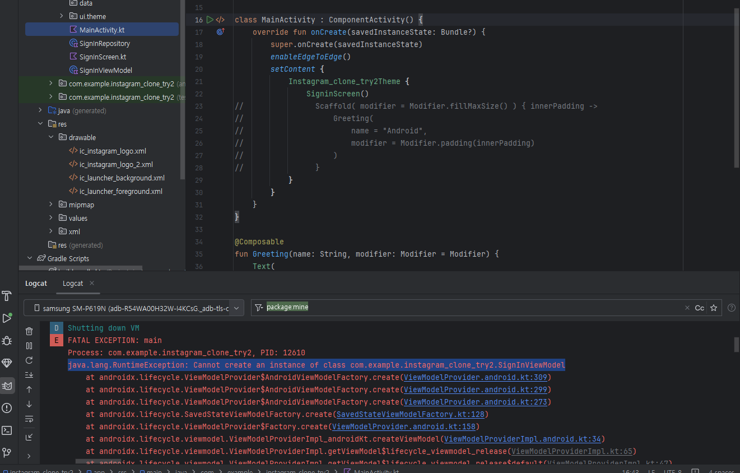This screenshot has height=473, width=740.
Task: Click SigninScreen() call in editor
Action: 338,94
